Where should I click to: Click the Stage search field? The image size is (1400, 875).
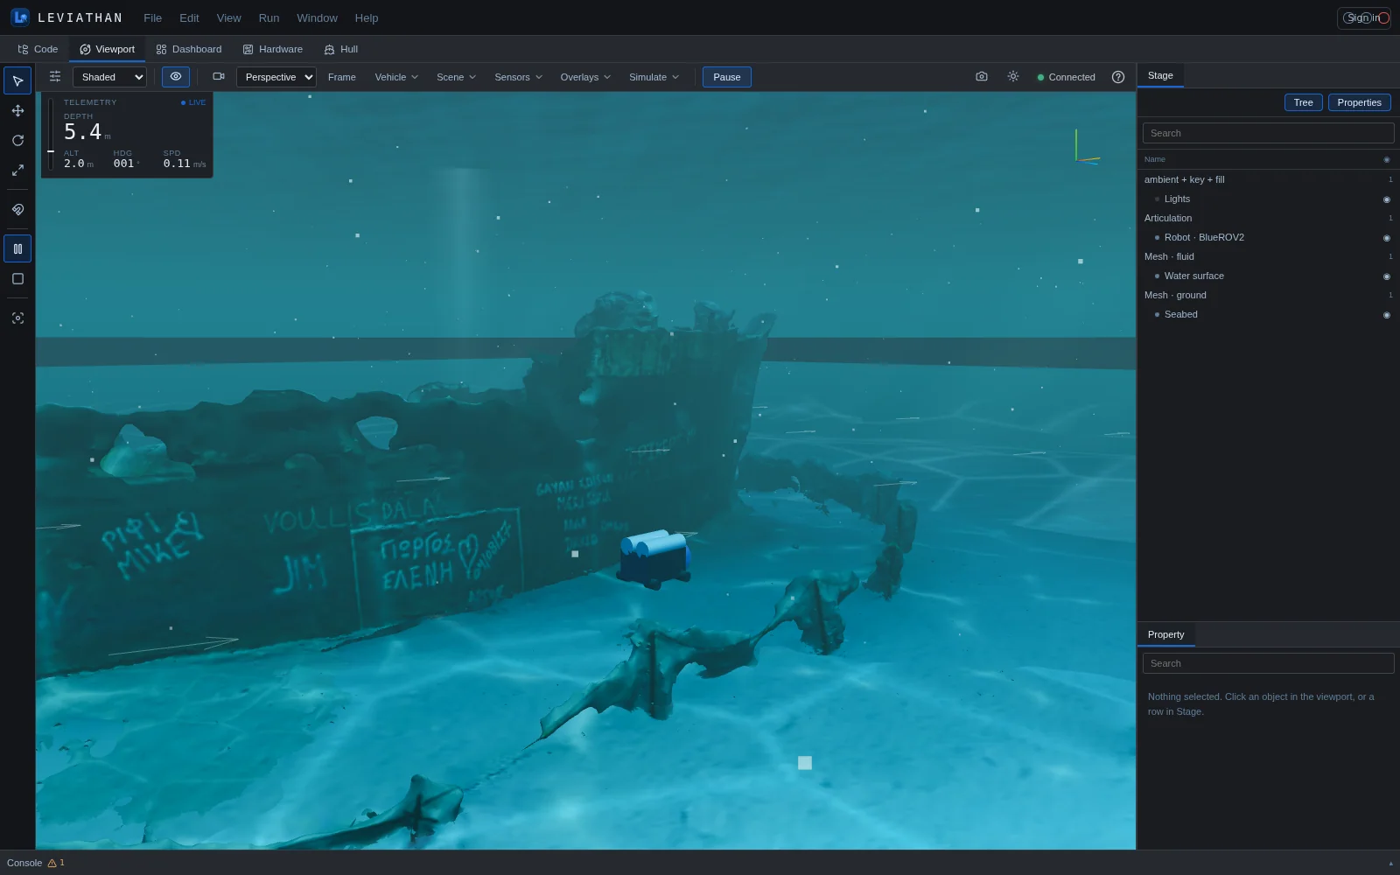point(1268,133)
